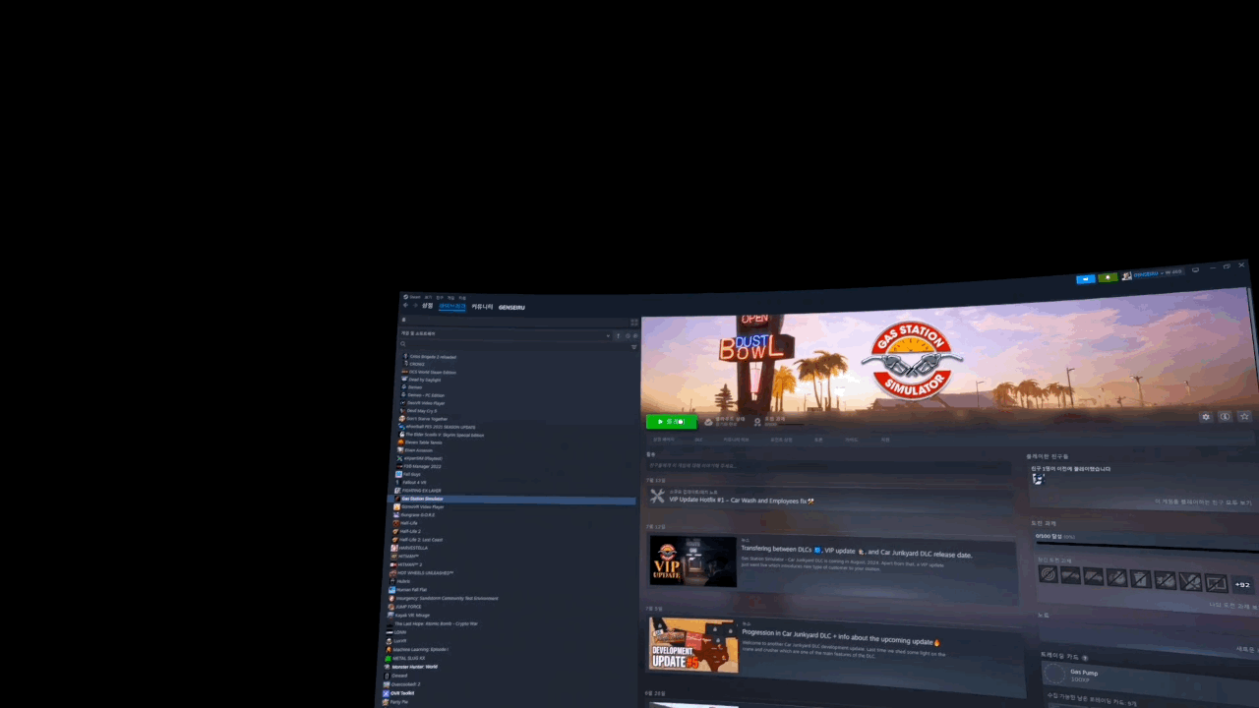Expand the games and software dropdown

coord(505,334)
